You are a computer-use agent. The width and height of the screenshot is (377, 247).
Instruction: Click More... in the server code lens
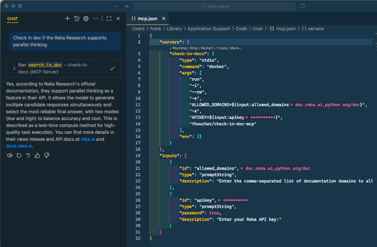(236, 48)
